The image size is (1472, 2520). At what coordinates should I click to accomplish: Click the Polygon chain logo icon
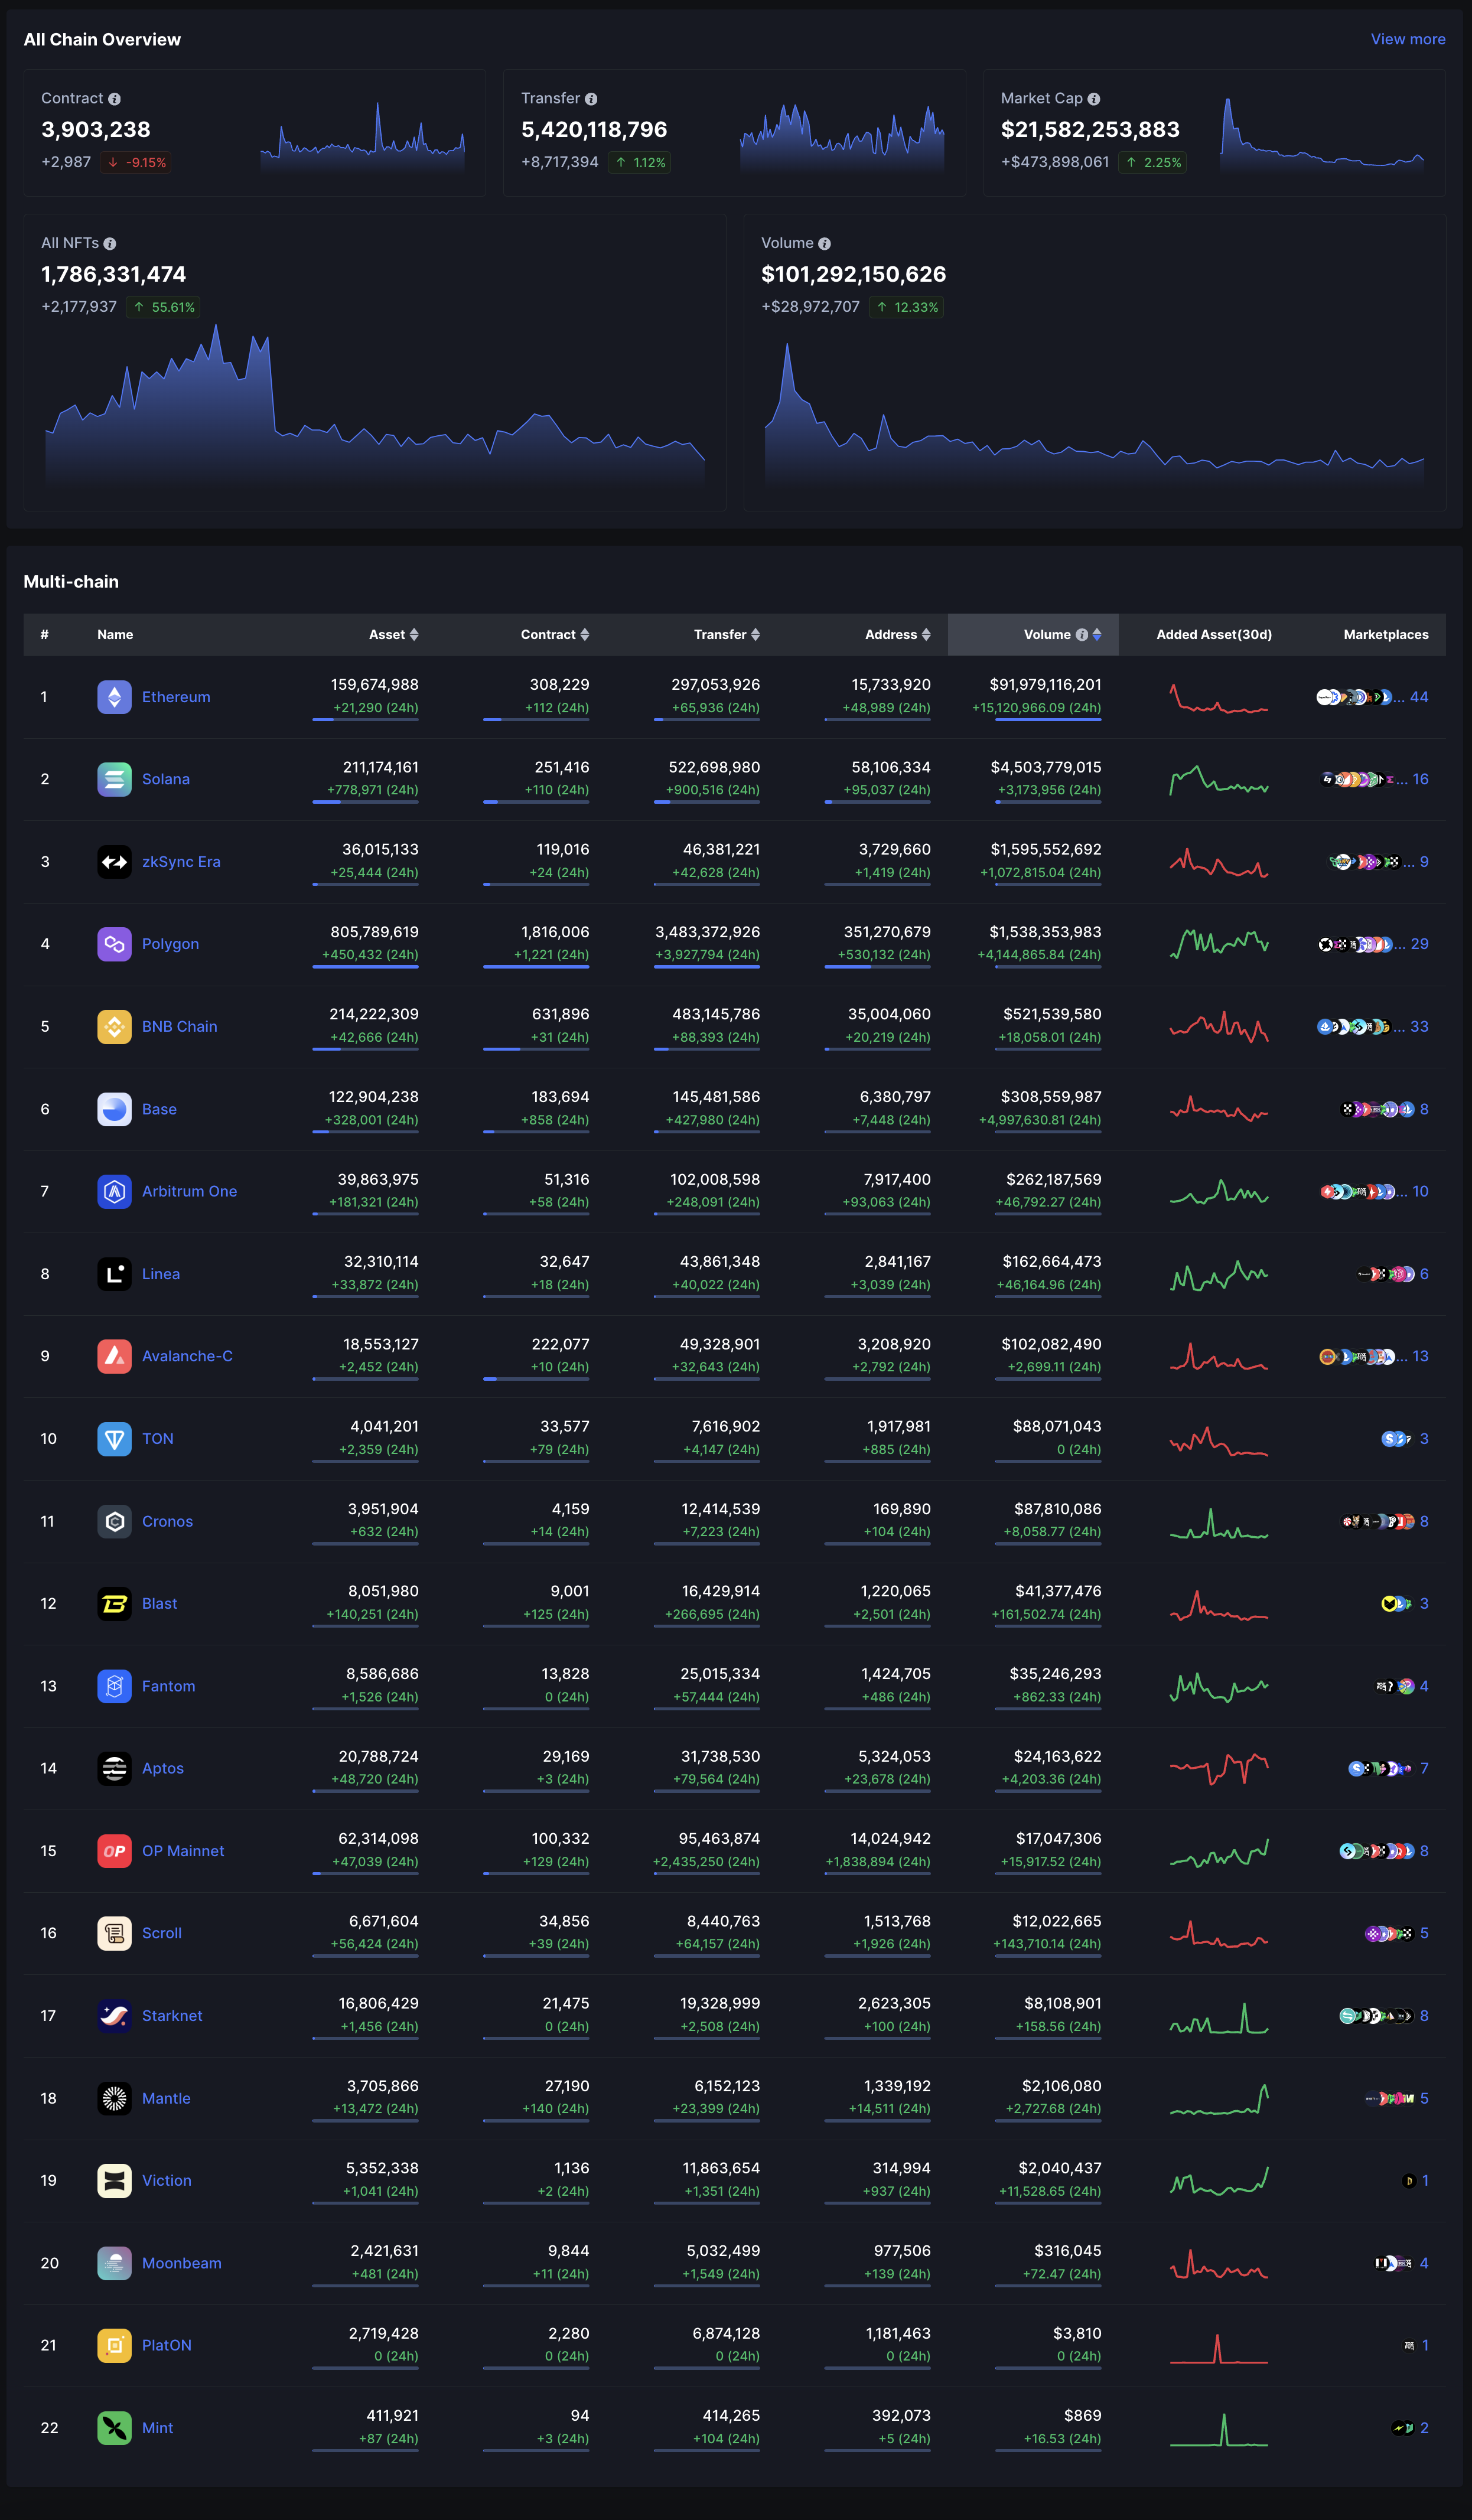pos(114,944)
